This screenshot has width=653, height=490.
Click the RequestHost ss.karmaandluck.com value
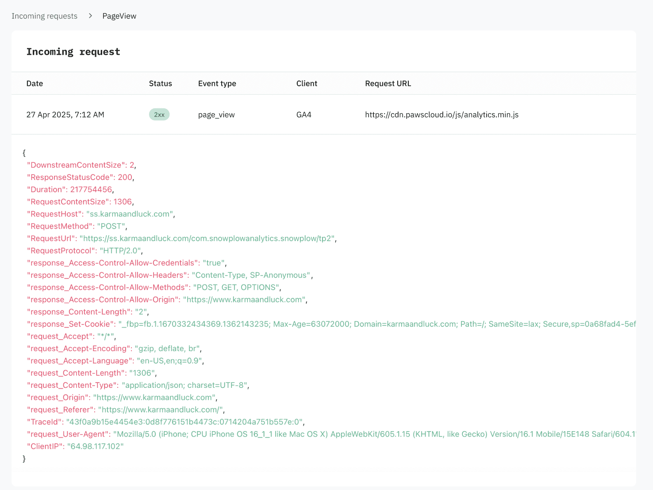130,214
